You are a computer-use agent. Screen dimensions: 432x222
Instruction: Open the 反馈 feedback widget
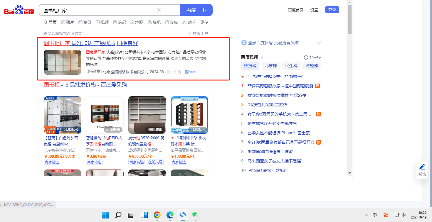(x=422, y=170)
